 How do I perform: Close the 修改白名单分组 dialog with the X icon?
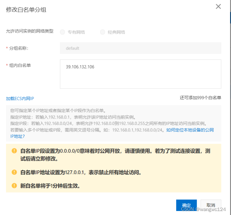tap(218, 6)
